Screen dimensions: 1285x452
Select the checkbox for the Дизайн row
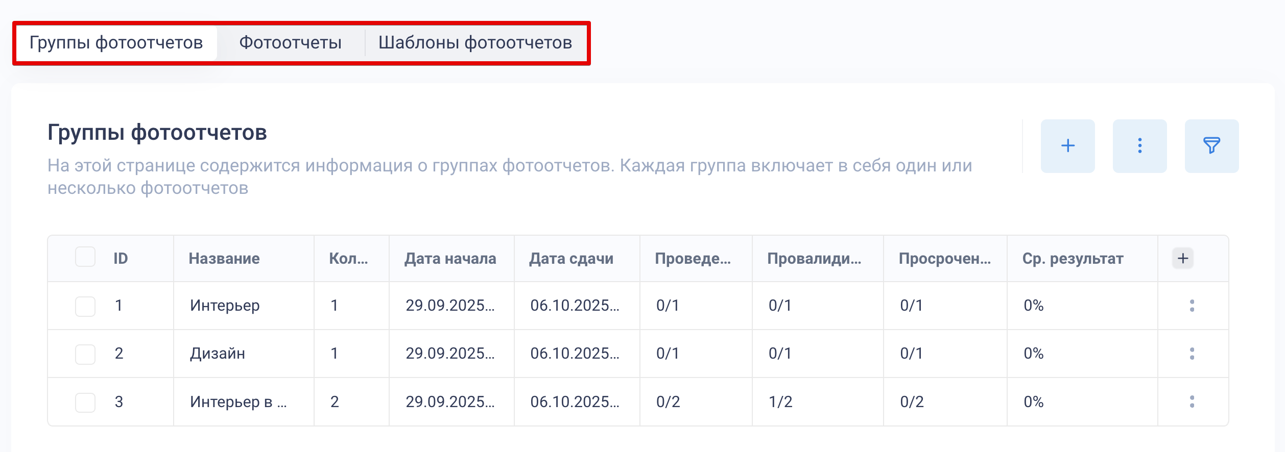point(85,355)
